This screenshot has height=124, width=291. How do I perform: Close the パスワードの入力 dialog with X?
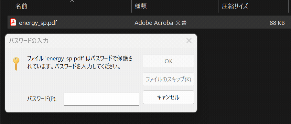tap(189, 41)
